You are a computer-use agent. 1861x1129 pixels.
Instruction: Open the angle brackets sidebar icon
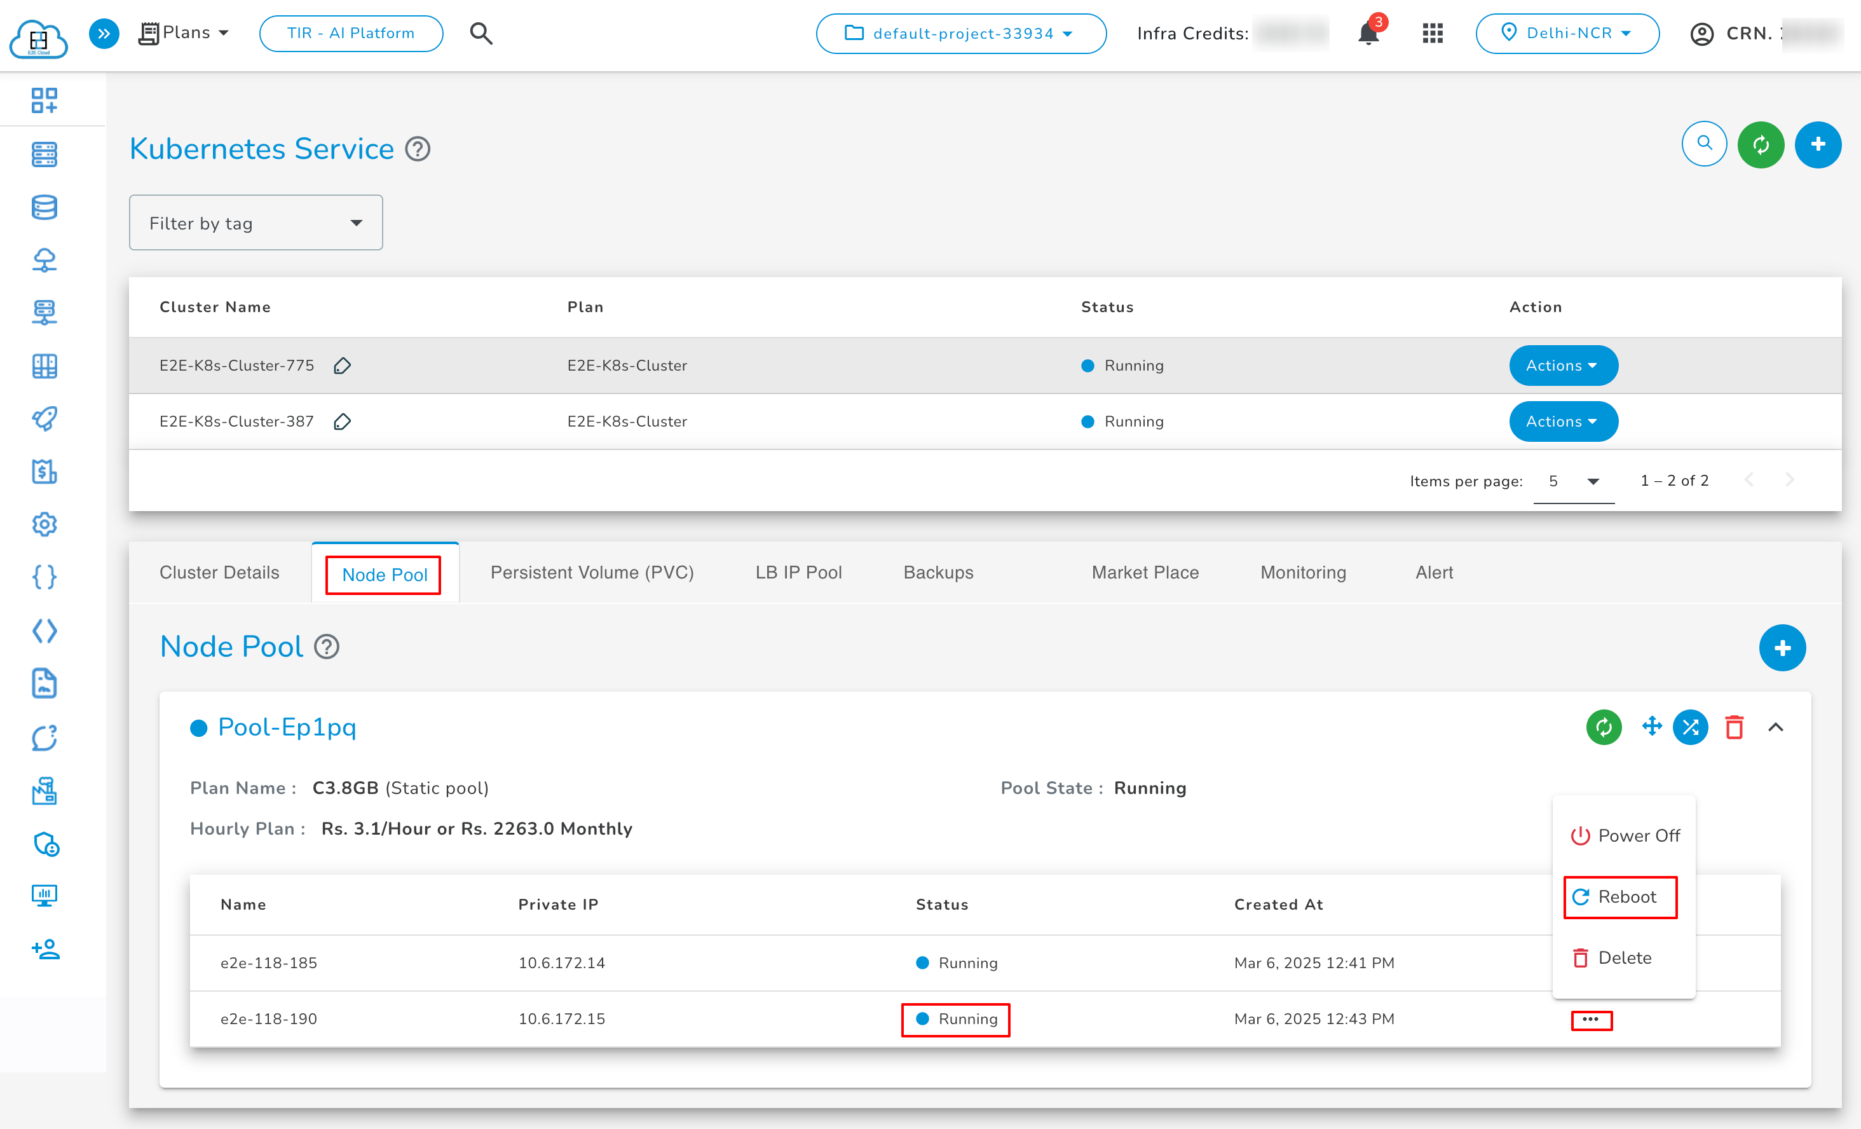[44, 631]
